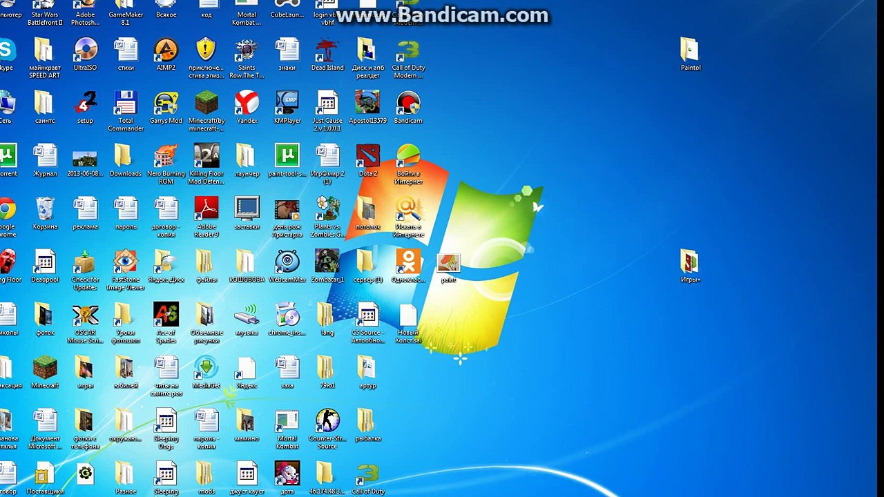884x497 pixels.
Task: Click the Garrys Mod shortcut
Action: pos(166,108)
